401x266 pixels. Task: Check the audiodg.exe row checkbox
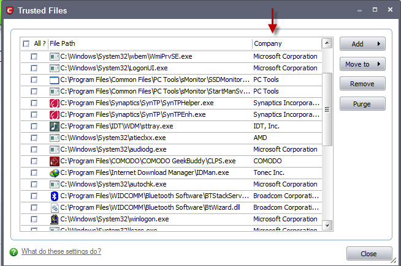(x=34, y=149)
